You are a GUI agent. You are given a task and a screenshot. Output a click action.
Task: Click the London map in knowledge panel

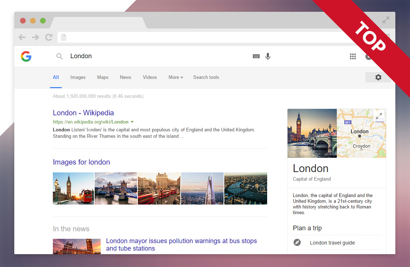361,133
